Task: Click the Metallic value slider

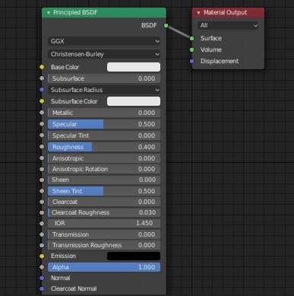Action: [x=104, y=113]
